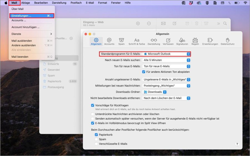The height and width of the screenshot is (156, 250).
Task: Click the trash delete icon in Mail toolbar
Action: (x=197, y=23)
